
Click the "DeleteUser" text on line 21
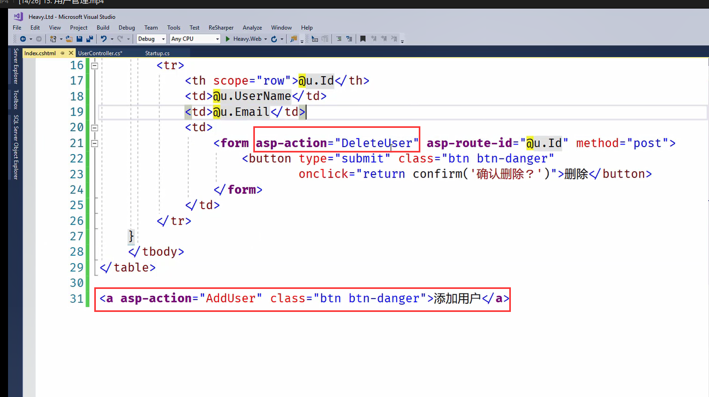(x=377, y=143)
